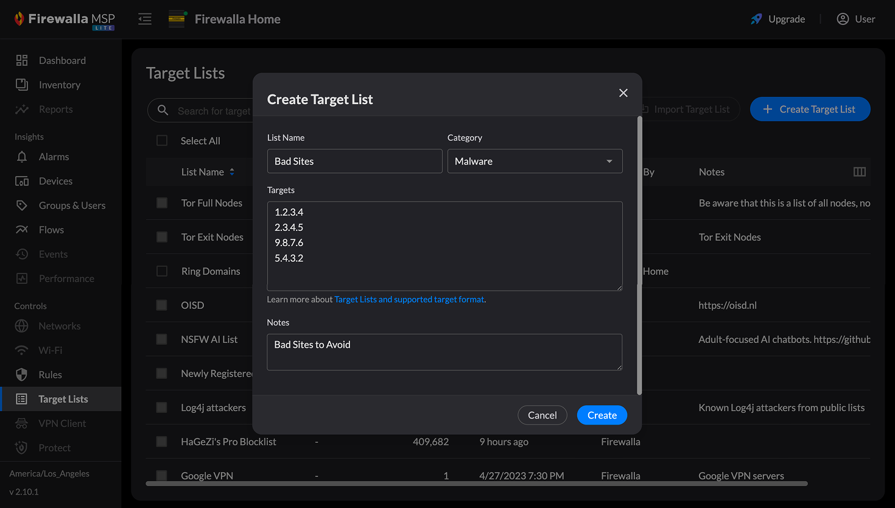This screenshot has width=895, height=508.
Task: Open the Firewalla Home box selector
Action: [x=225, y=19]
